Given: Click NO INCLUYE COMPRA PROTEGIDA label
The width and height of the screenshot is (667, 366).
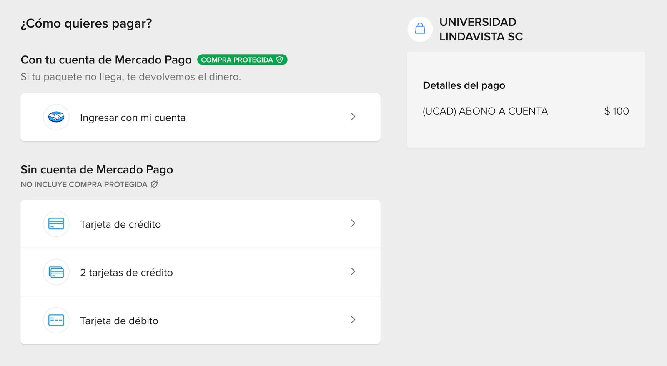Looking at the screenshot, I should (x=84, y=184).
